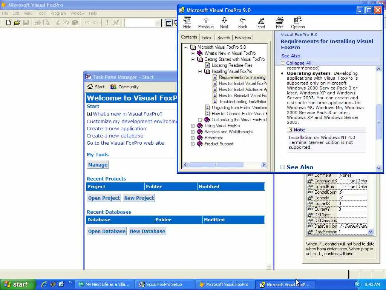Print the current help topic
The height and width of the screenshot is (290, 386).
(x=279, y=23)
